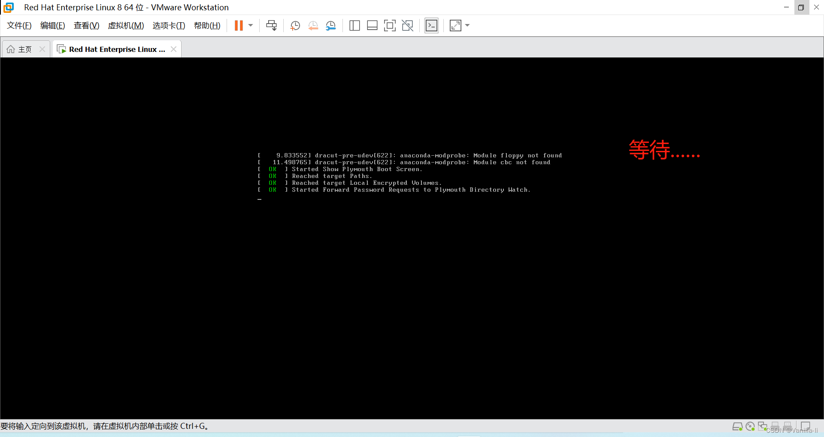This screenshot has width=824, height=437.
Task: Expand the stretch mode dropdown arrow
Action: tap(467, 26)
